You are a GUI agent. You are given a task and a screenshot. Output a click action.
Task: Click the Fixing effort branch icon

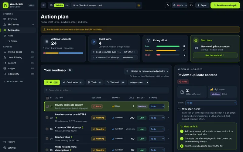pos(148,40)
